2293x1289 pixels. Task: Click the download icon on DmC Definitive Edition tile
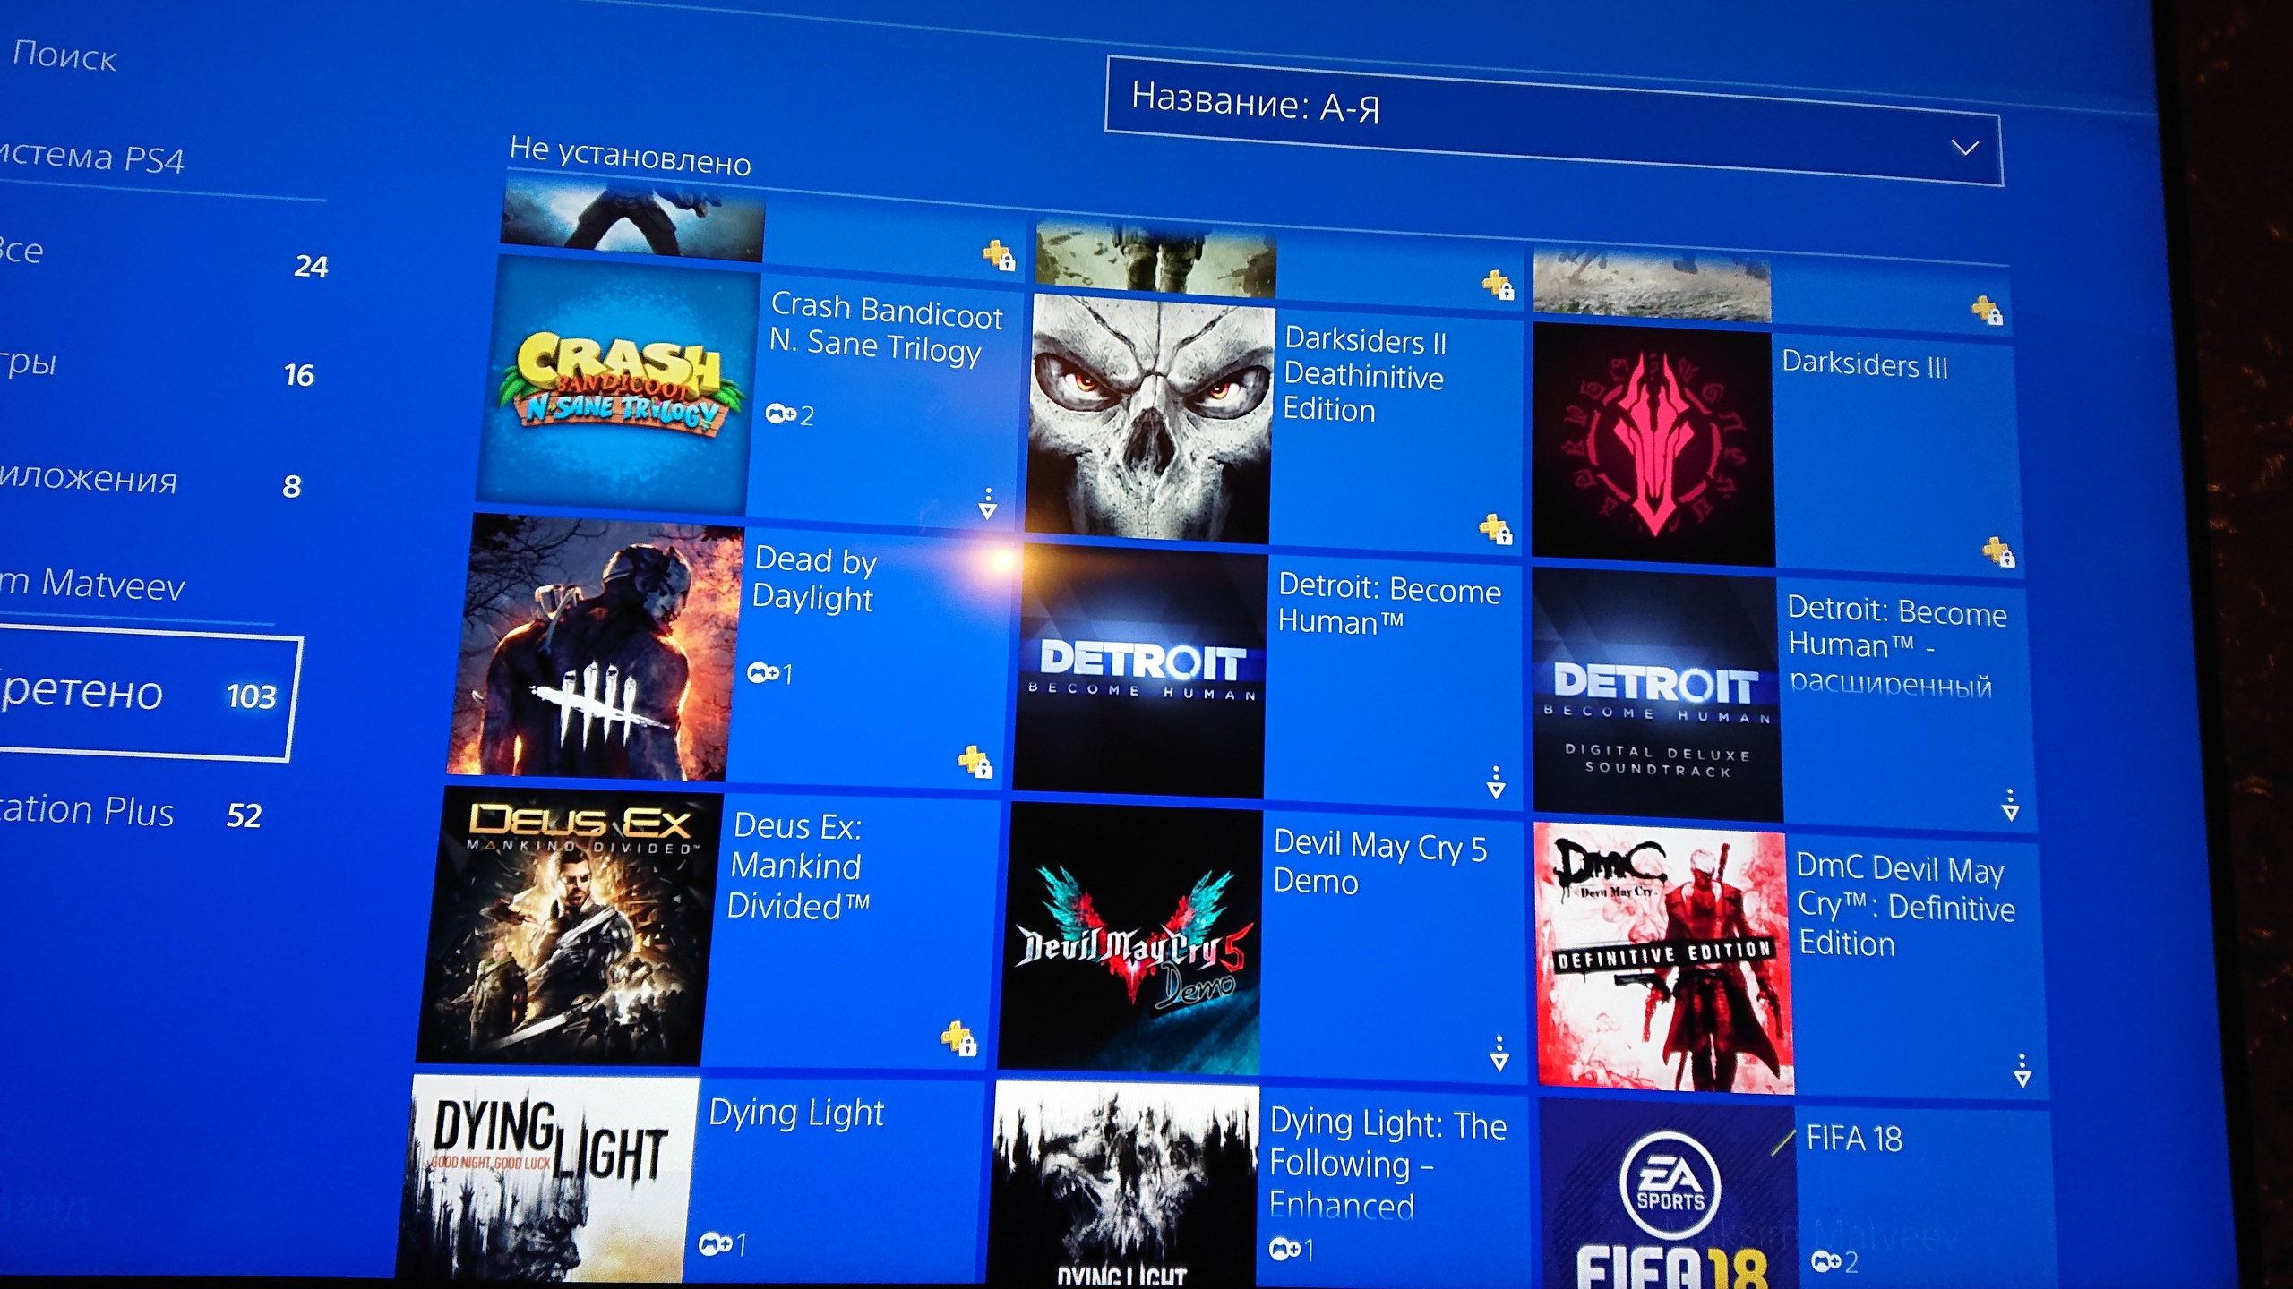coord(2022,1071)
